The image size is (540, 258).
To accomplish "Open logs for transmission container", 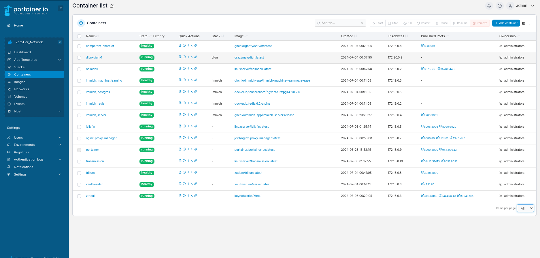I will (180, 161).
